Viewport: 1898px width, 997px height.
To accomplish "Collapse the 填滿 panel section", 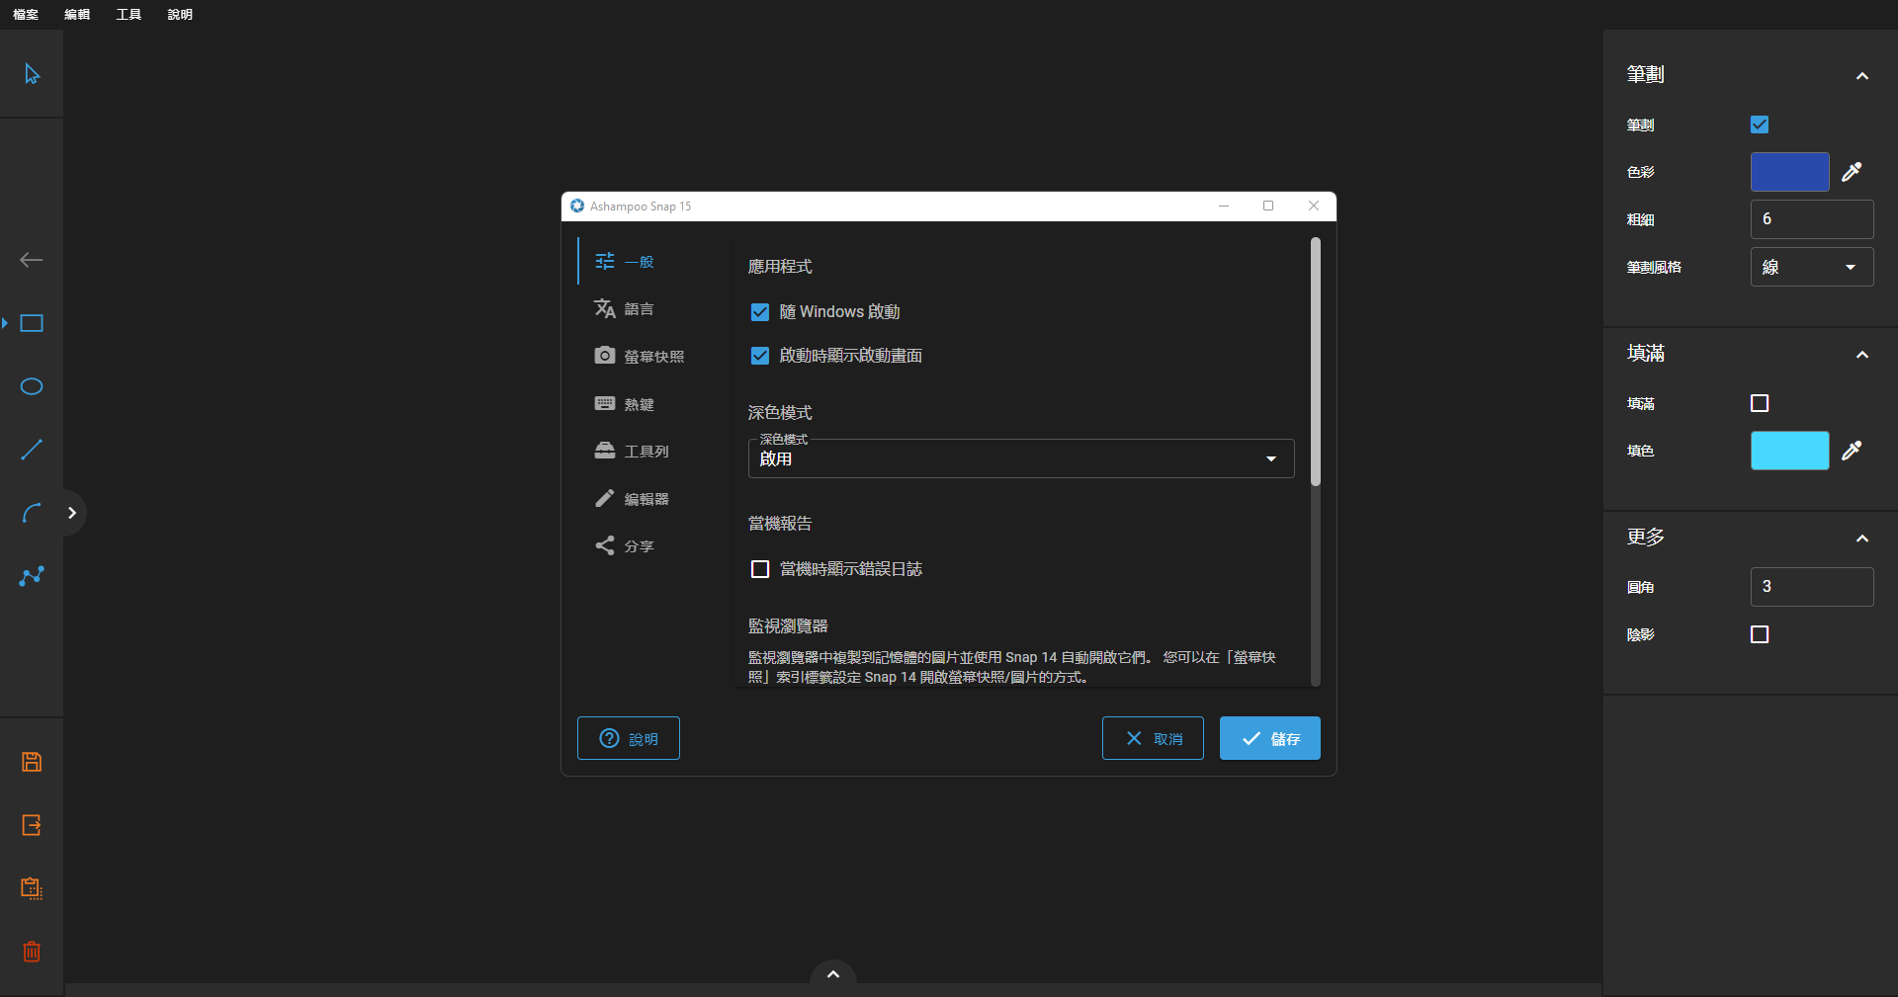I will (x=1861, y=354).
